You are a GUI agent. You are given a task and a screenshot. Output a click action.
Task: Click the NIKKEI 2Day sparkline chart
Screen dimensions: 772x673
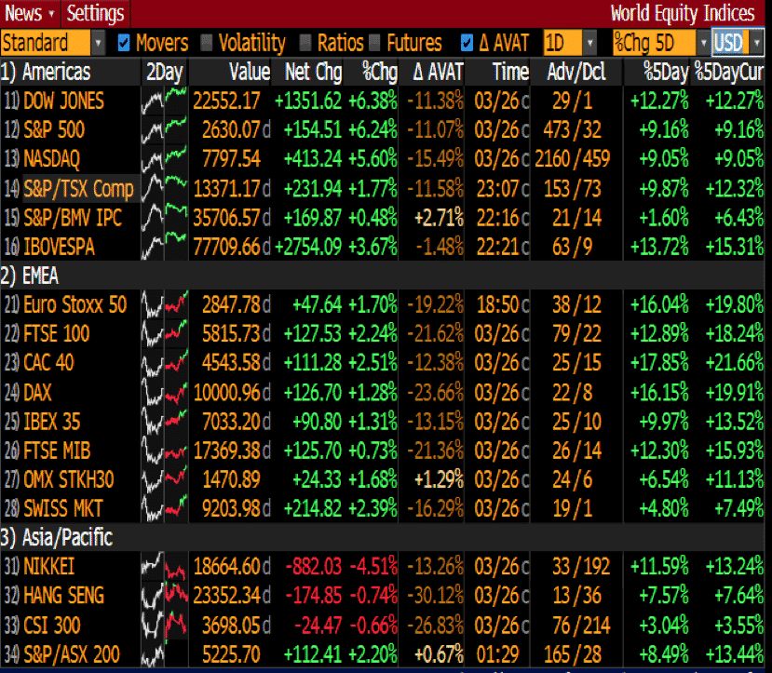[x=165, y=567]
